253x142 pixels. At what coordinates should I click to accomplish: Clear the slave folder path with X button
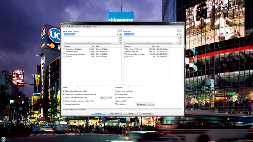click(181, 34)
